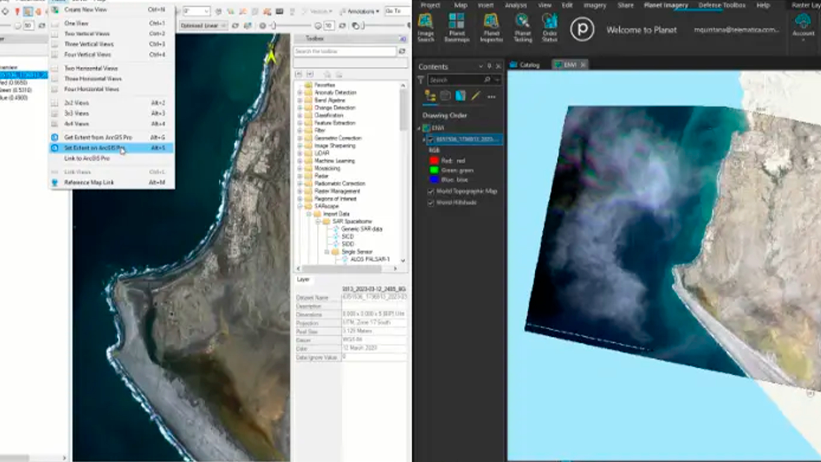Click the Contents filter funnel icon
The height and width of the screenshot is (462, 821).
[421, 80]
